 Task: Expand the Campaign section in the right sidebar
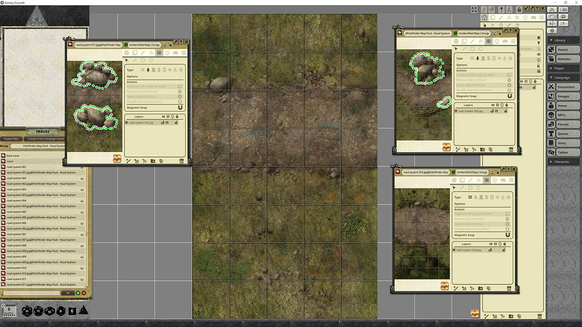[x=563, y=77]
